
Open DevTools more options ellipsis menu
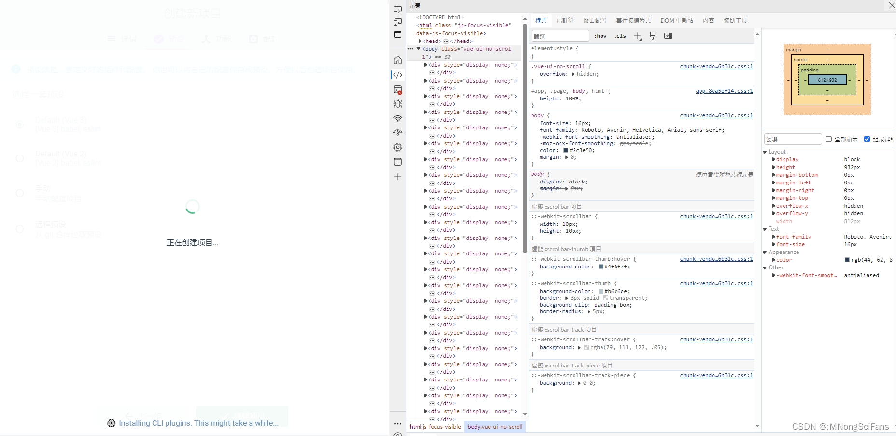tap(398, 424)
